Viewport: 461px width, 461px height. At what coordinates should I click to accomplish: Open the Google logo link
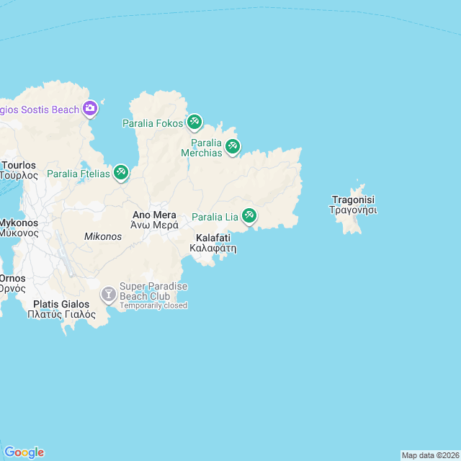click(24, 452)
